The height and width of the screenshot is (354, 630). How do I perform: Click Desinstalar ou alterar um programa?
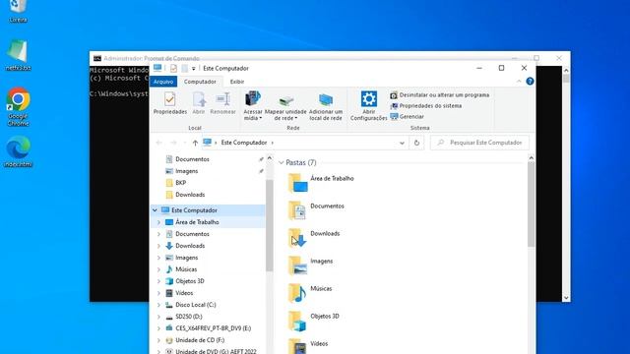click(440, 95)
